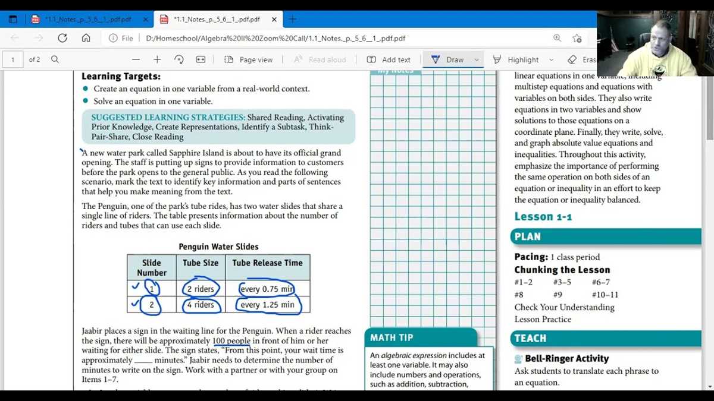The height and width of the screenshot is (401, 714).
Task: Click the 'PLAN' section banner
Action: (x=605, y=236)
